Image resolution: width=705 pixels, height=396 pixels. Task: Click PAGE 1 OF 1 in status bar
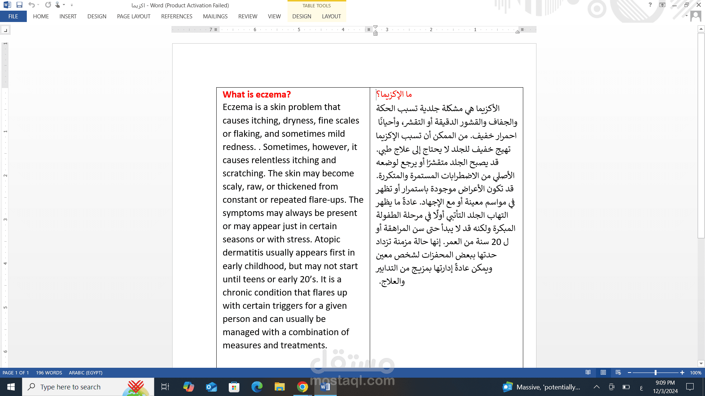point(16,373)
